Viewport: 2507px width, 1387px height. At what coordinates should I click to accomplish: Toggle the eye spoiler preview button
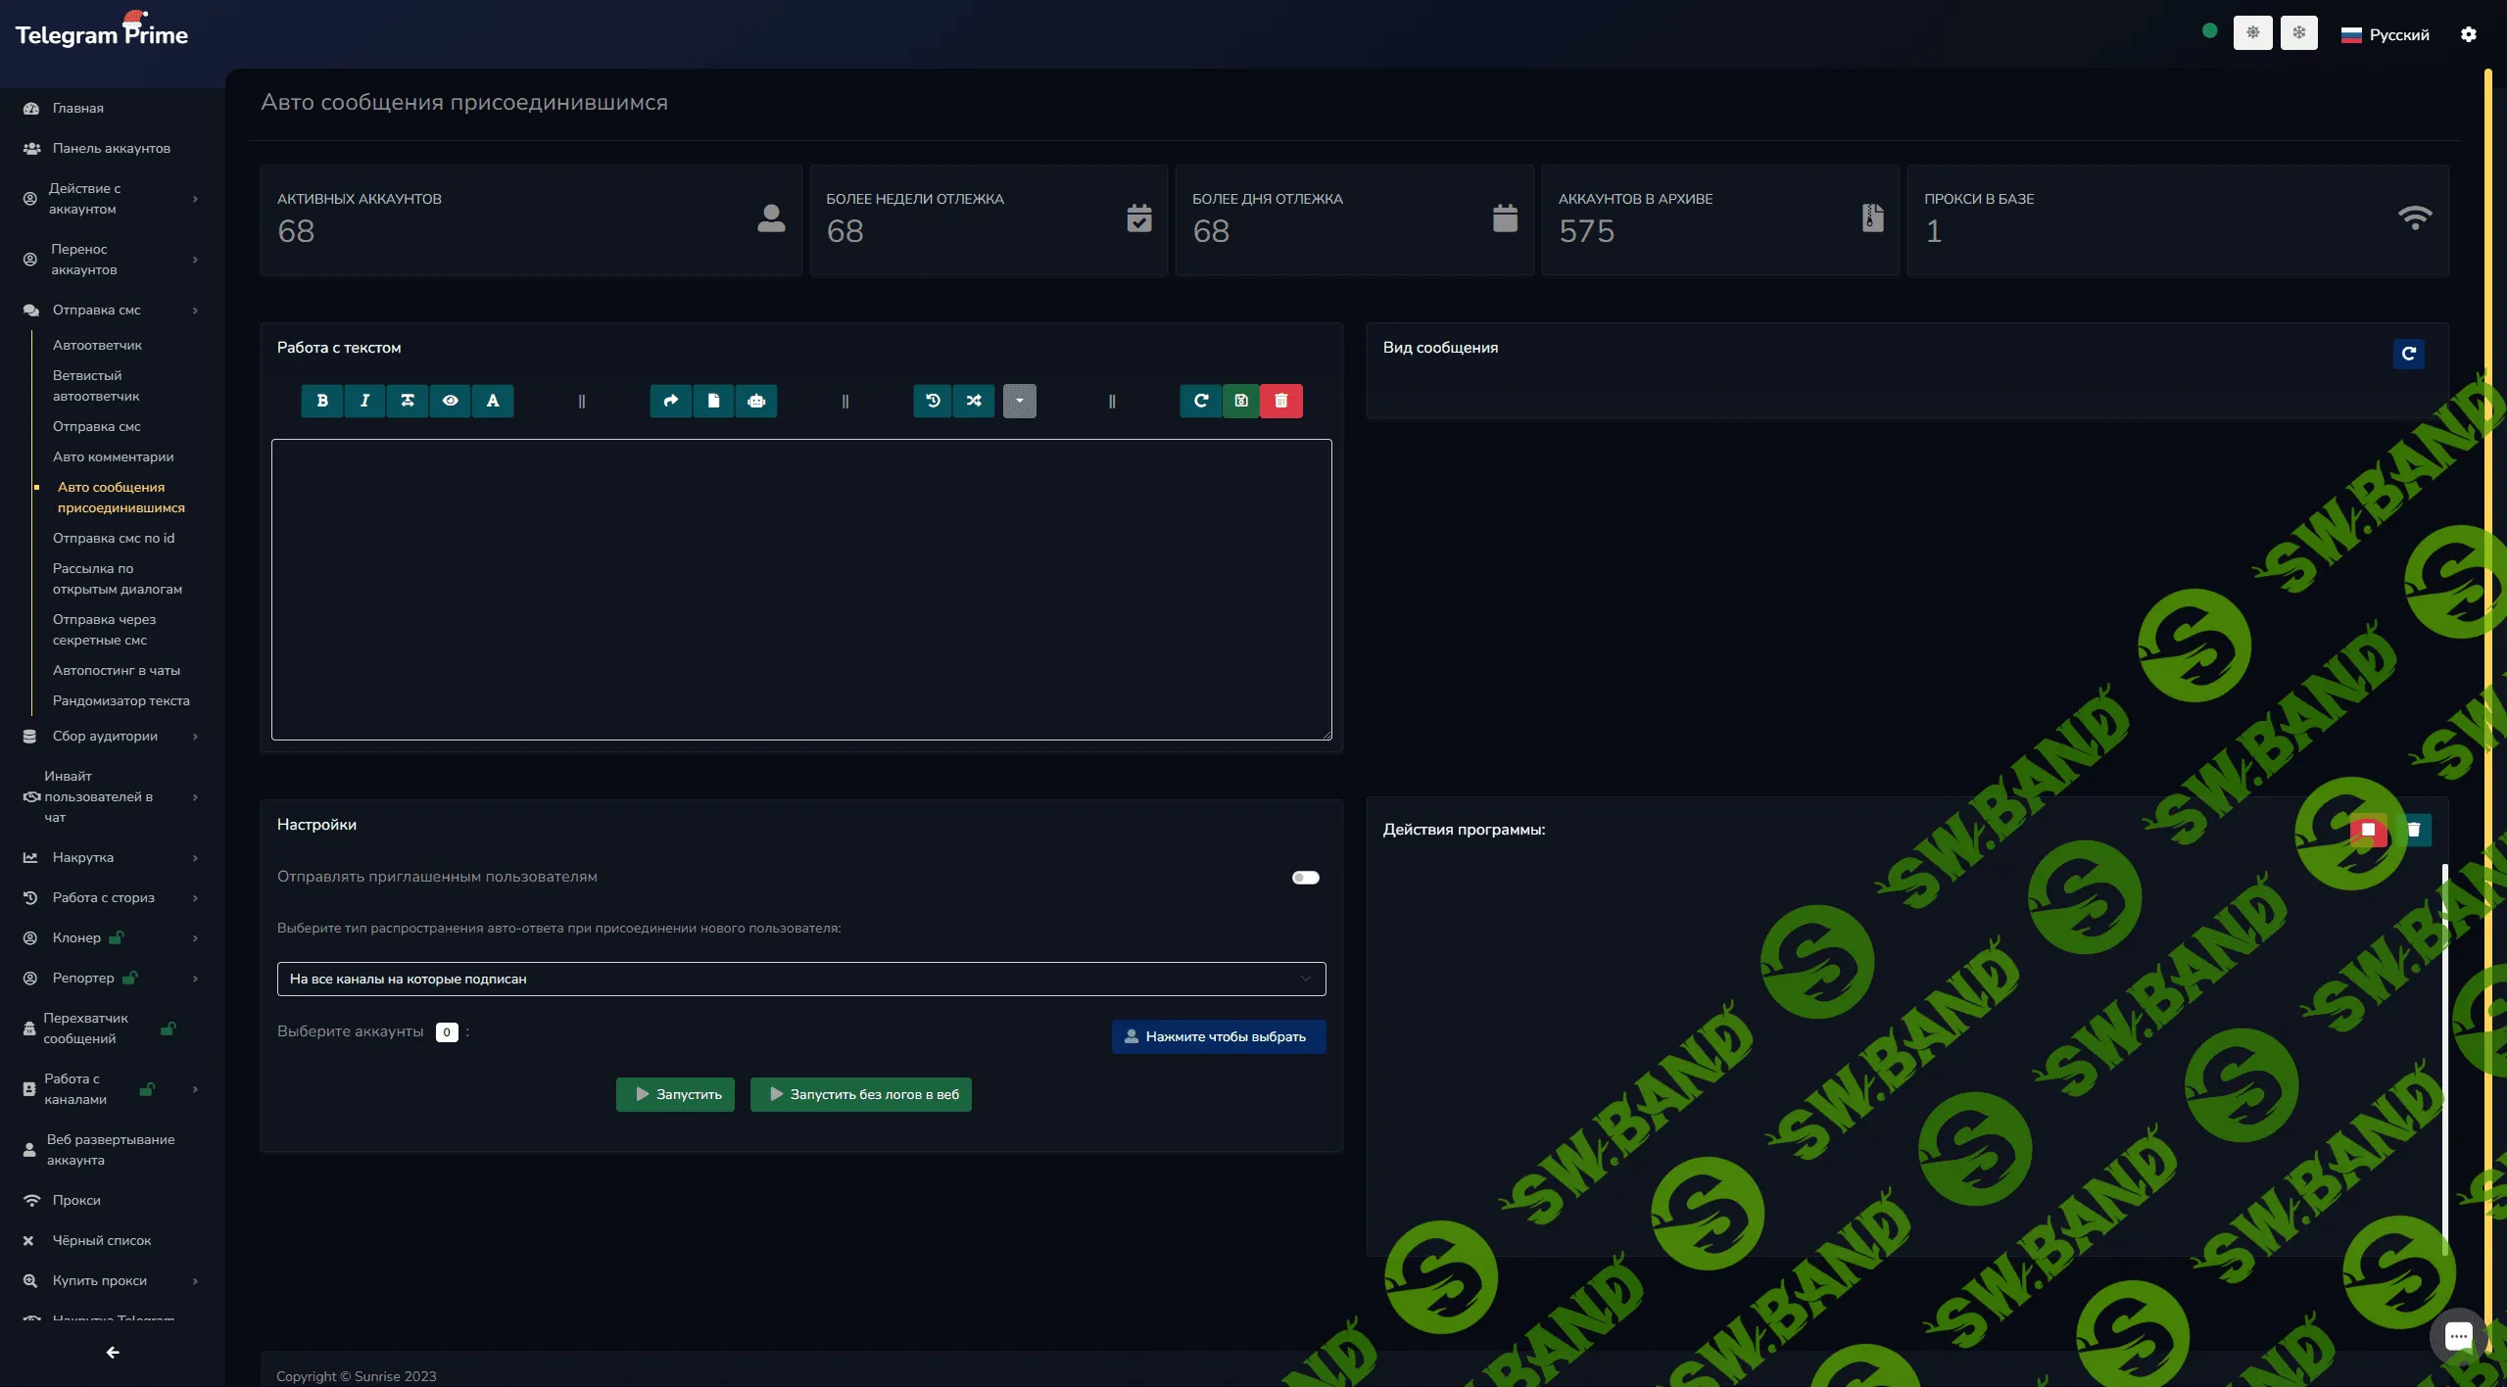click(x=450, y=401)
